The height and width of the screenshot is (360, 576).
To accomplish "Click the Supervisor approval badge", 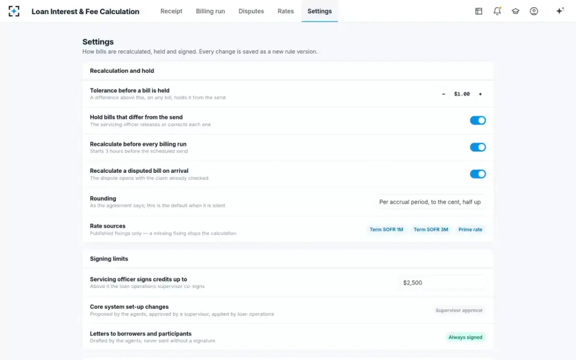I will point(459,311).
